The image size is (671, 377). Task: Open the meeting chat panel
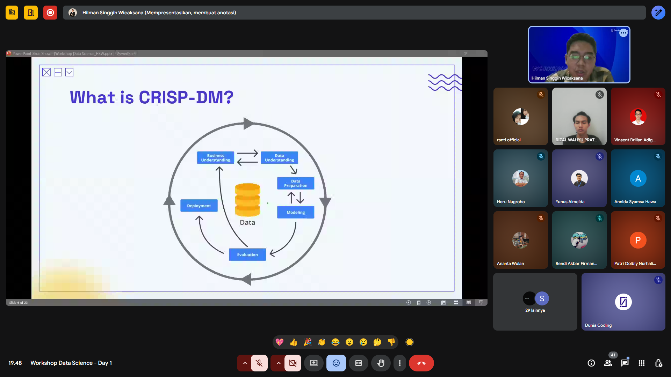tap(625, 363)
